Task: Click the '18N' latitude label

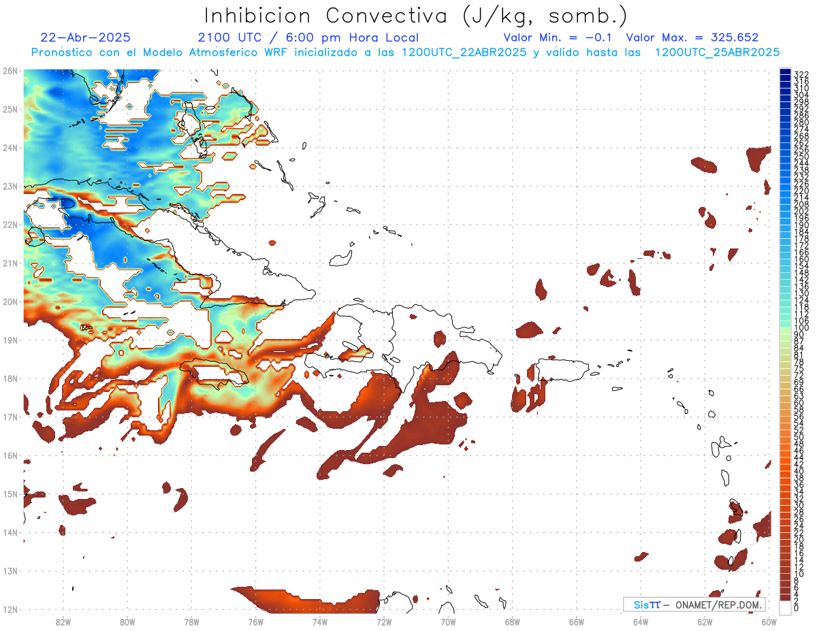Action: [x=10, y=378]
